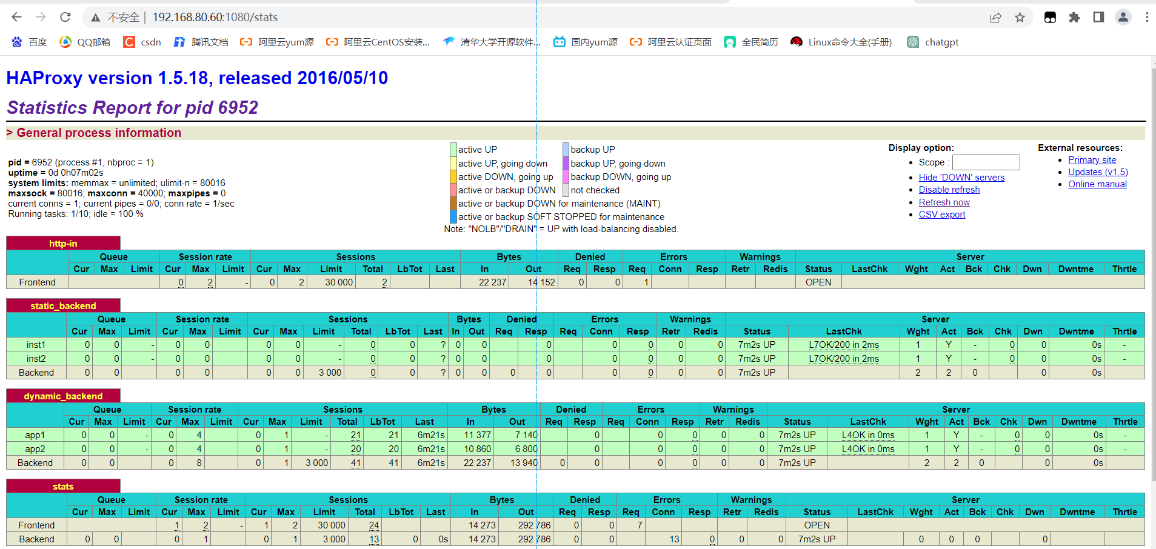Viewport: 1156px width, 549px height.
Task: Click the active DOWN going up swatch
Action: point(453,176)
